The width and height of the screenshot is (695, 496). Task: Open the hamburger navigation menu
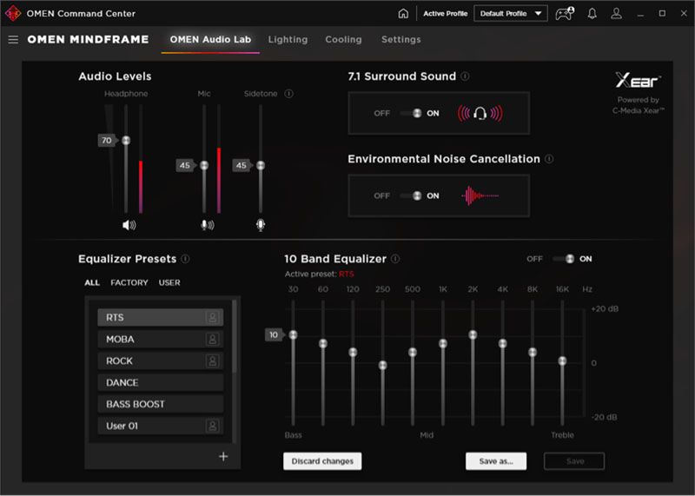[x=13, y=40]
